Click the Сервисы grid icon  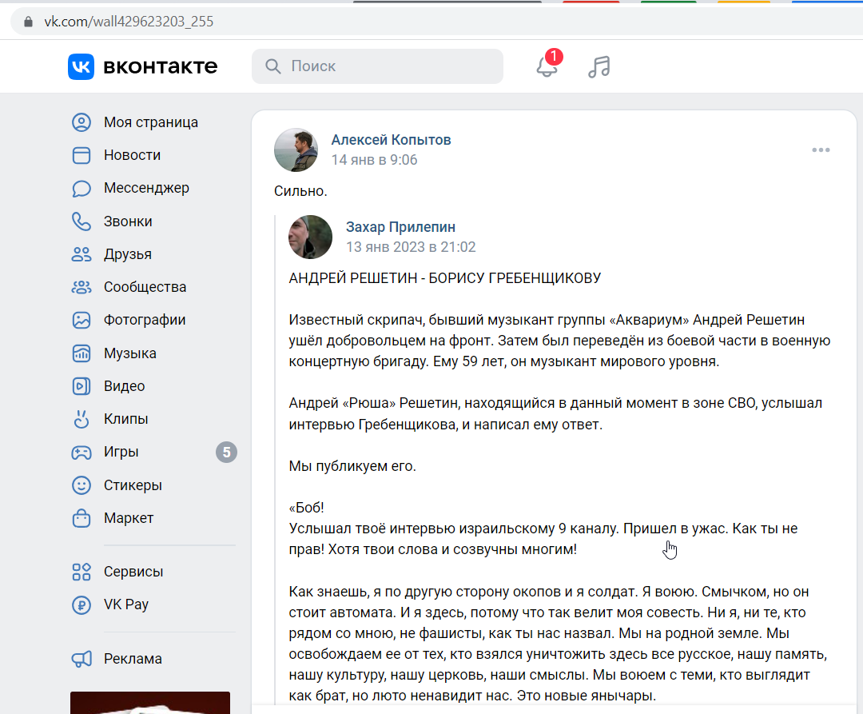(82, 572)
